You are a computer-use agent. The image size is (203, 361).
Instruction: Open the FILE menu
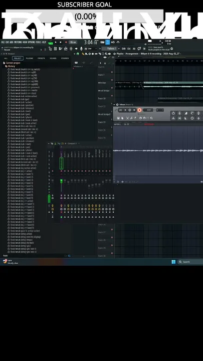pos(3,42)
